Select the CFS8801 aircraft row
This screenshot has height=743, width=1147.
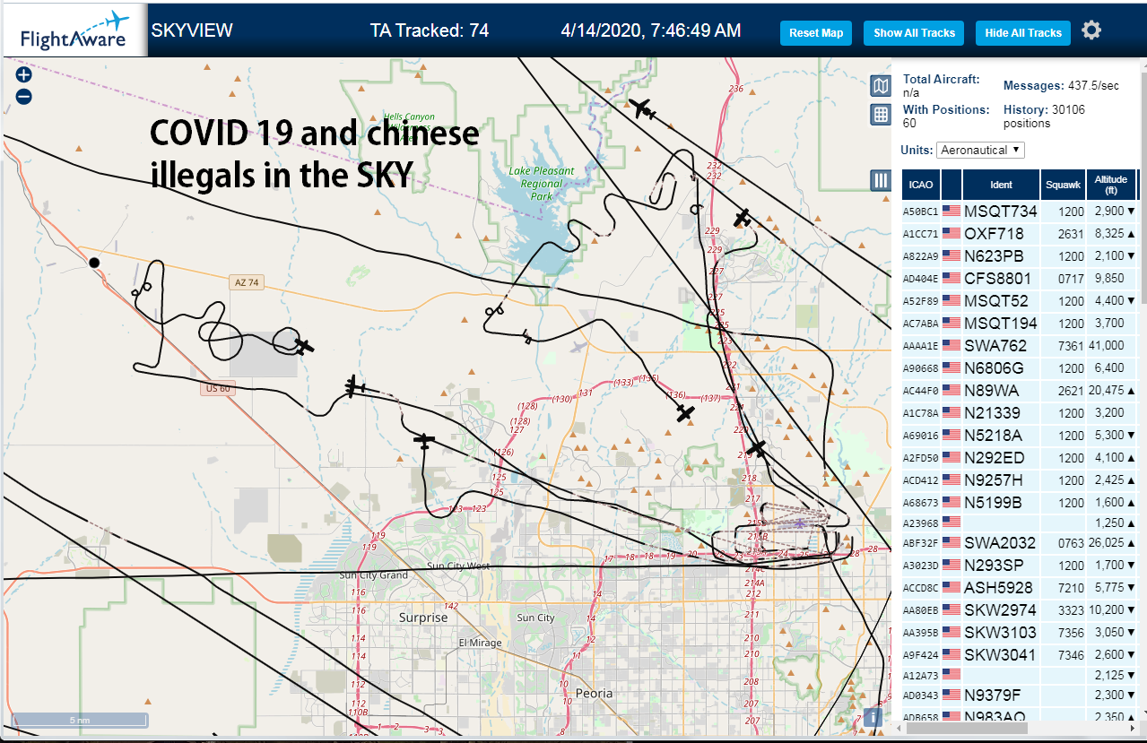click(x=1020, y=279)
